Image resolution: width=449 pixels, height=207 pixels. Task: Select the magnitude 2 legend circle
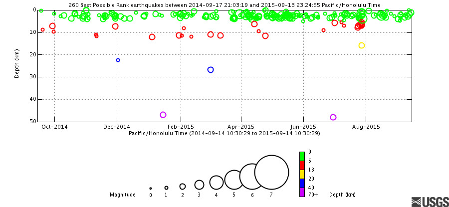(183, 187)
